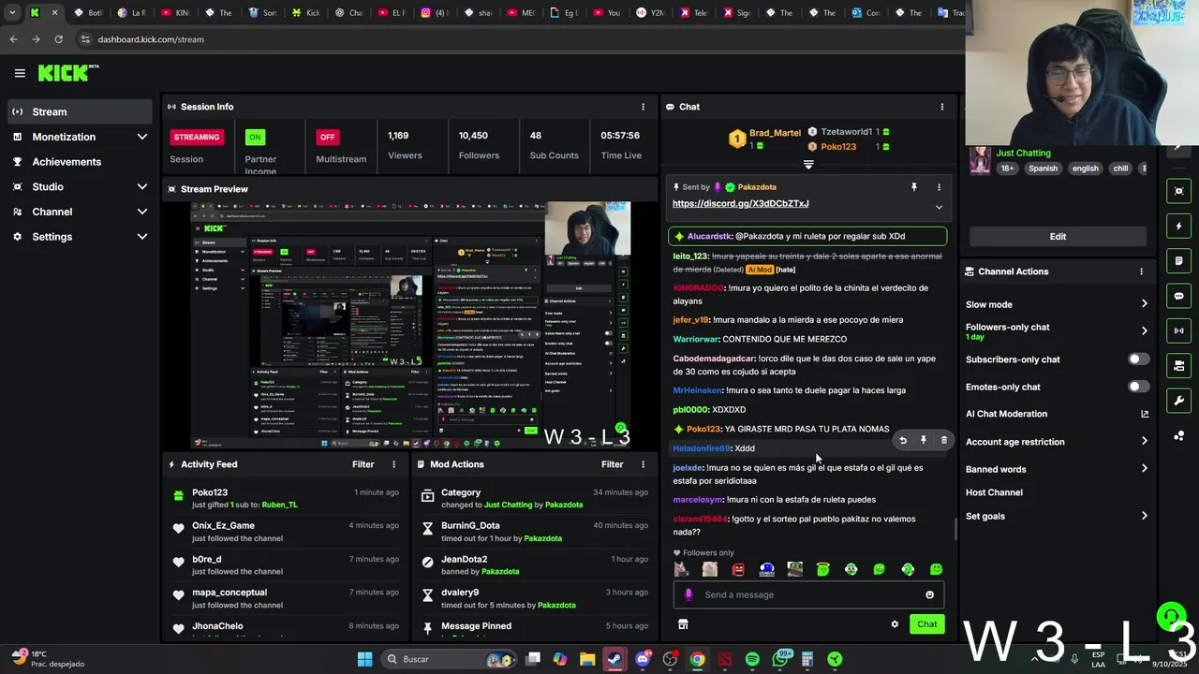This screenshot has width=1199, height=674.
Task: Select Stream in the sidebar
Action: pos(80,111)
